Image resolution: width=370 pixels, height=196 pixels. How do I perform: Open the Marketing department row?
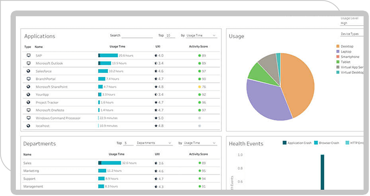click(121, 171)
